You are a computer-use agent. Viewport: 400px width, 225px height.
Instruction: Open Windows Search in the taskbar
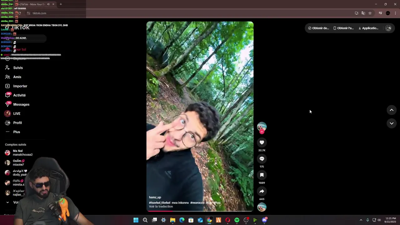click(x=145, y=220)
